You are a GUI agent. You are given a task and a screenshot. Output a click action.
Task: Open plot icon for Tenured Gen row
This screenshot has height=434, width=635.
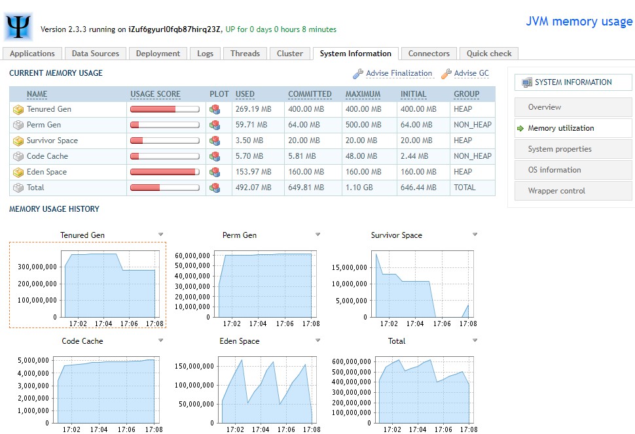coord(214,109)
